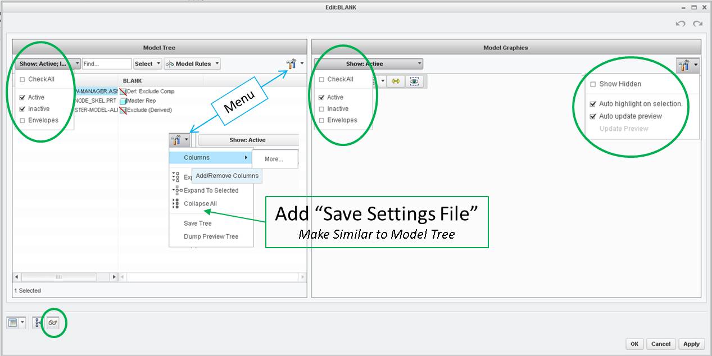712x356 pixels.
Task: Click the Update Preview menu entry
Action: (x=623, y=129)
